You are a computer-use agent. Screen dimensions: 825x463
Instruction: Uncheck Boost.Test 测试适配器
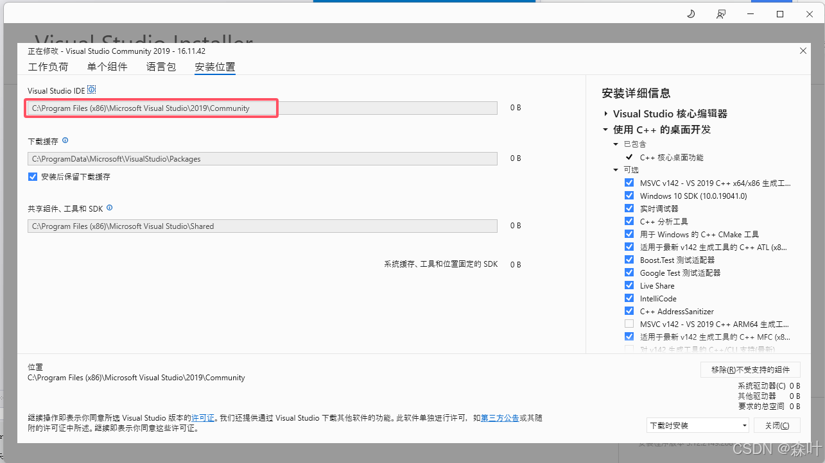click(x=629, y=260)
